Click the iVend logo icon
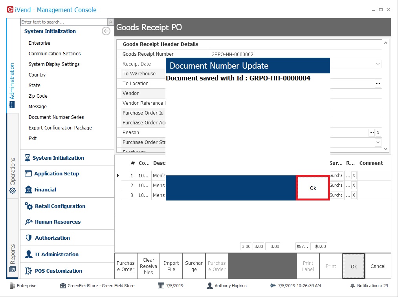The height and width of the screenshot is (297, 398). pos(10,10)
